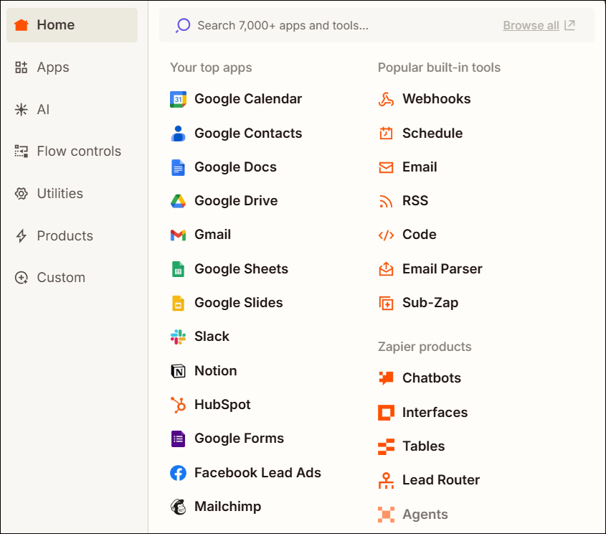Choose Webhooks built-in tool label
The width and height of the screenshot is (606, 534).
(436, 99)
